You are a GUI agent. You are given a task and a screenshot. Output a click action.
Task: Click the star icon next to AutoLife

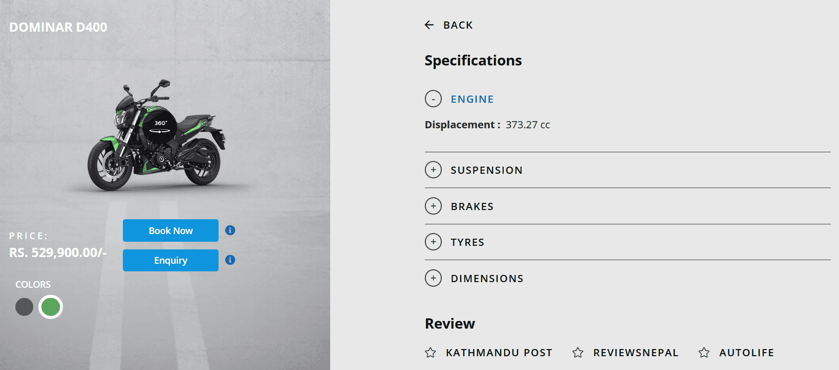pos(704,353)
